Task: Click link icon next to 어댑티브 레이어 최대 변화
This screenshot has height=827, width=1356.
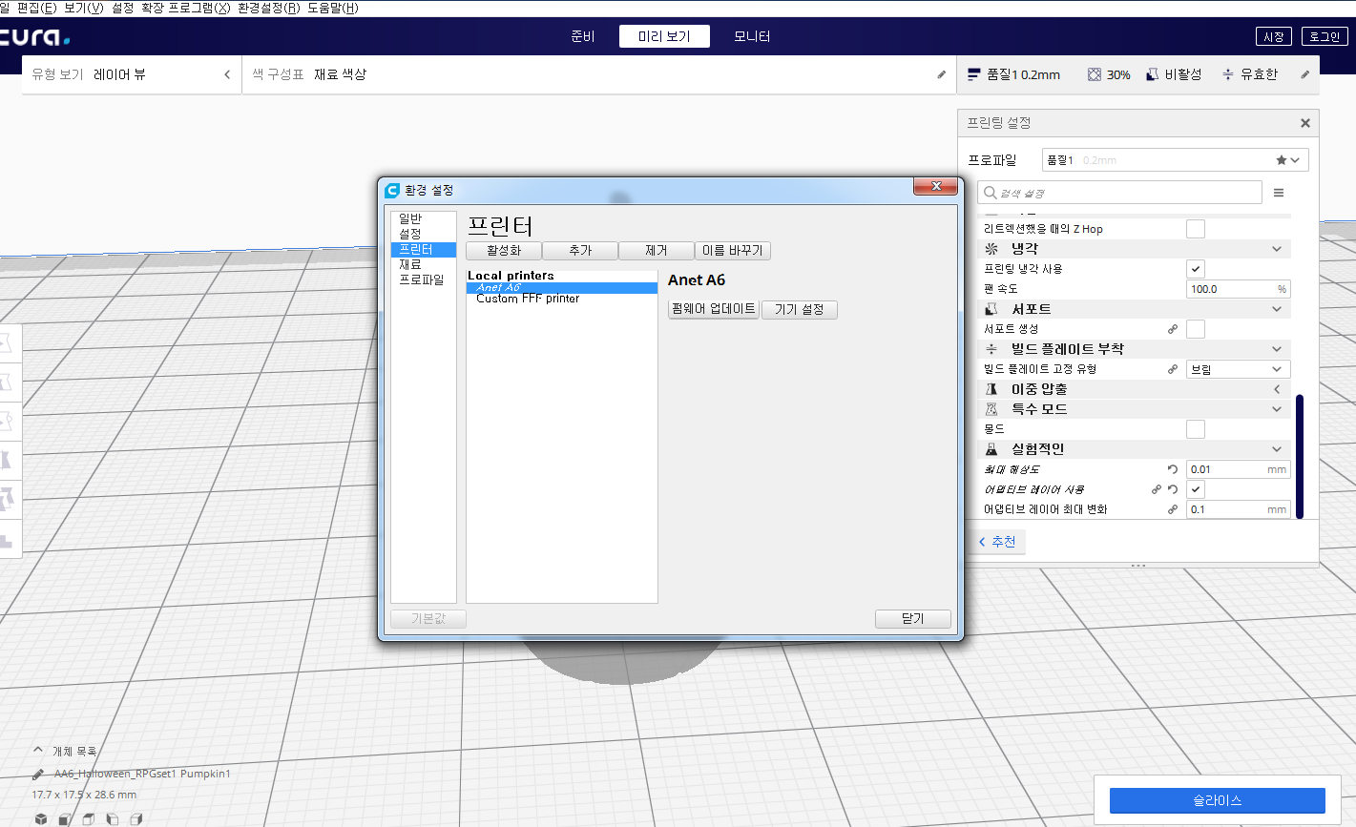Action: (1173, 509)
